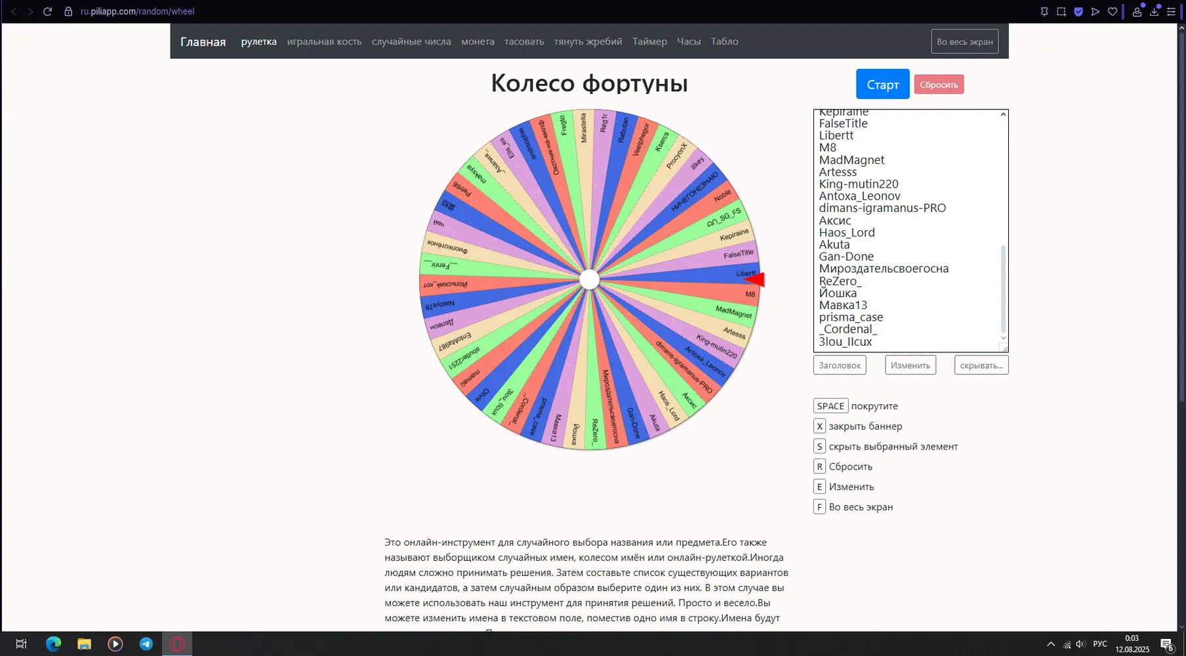Click the S key for скрыть выбранный элемент
1186x656 pixels.
819,447
